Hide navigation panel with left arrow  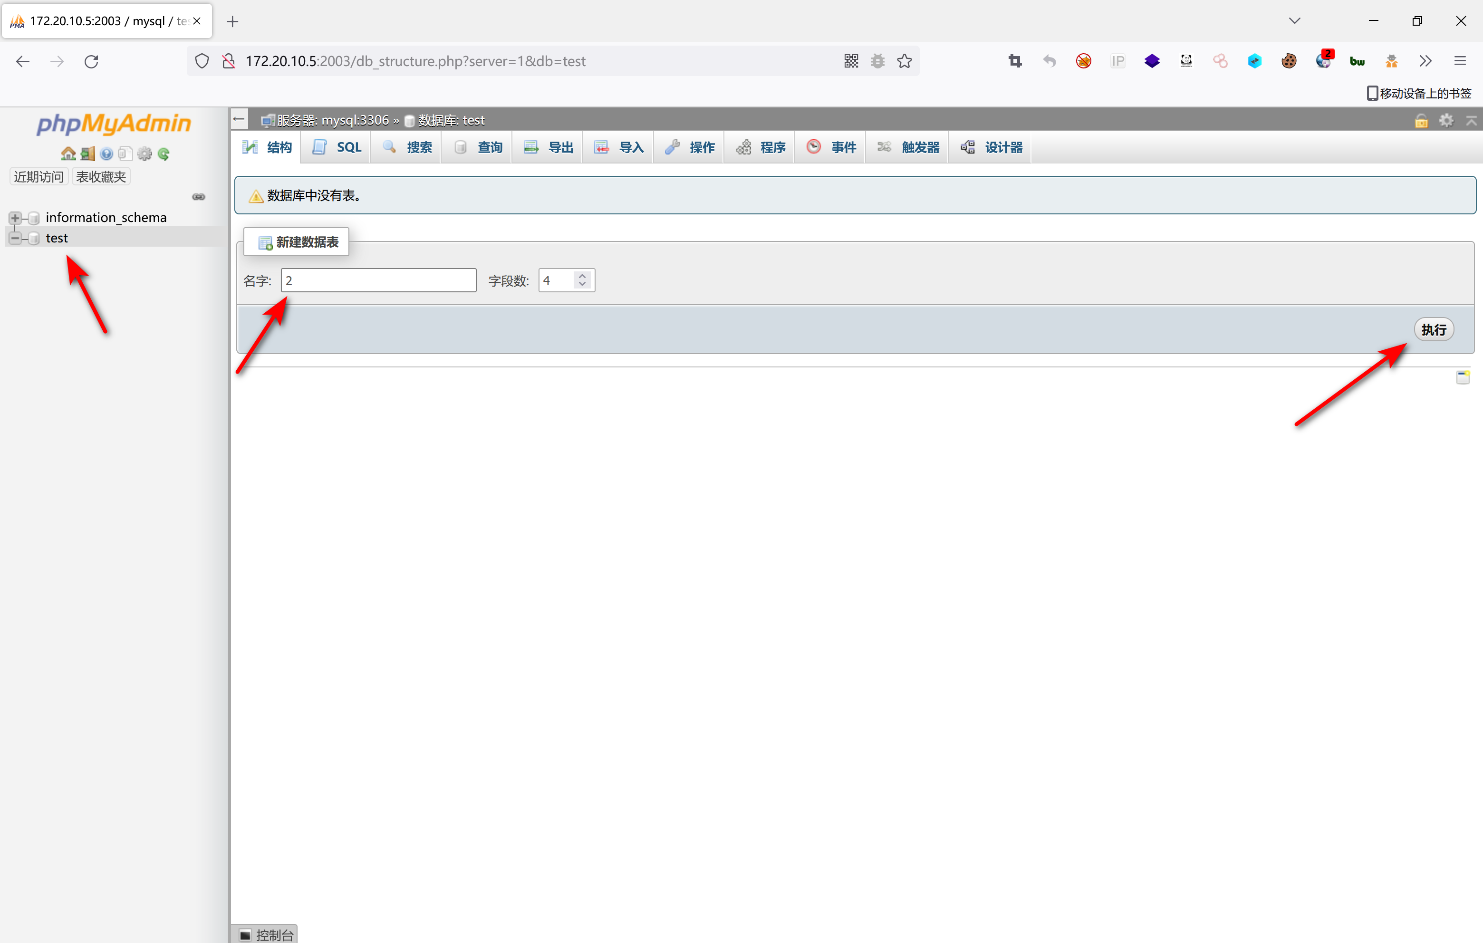239,119
